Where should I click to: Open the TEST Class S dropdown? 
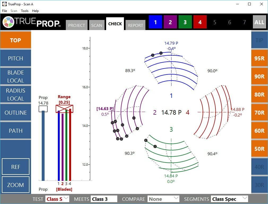tap(58, 199)
